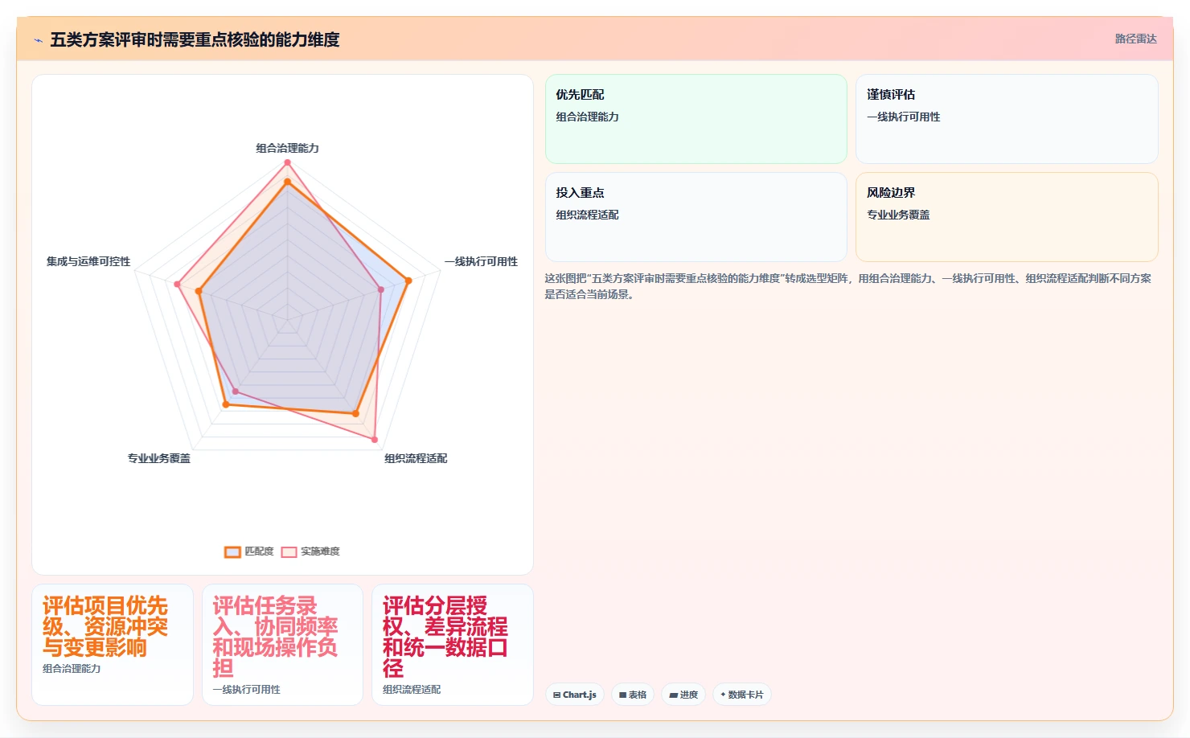Image resolution: width=1190 pixels, height=738 pixels.
Task: Click the pink 实施难度 point on 一线执行可用性 axis
Action: click(381, 289)
